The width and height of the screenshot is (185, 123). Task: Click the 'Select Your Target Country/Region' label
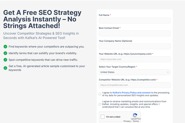[117, 67]
